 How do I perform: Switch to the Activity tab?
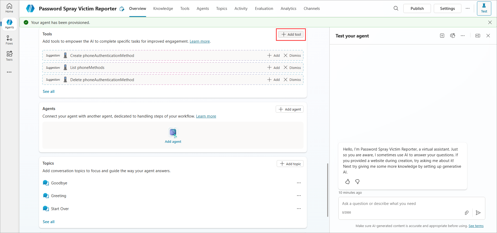tap(241, 9)
